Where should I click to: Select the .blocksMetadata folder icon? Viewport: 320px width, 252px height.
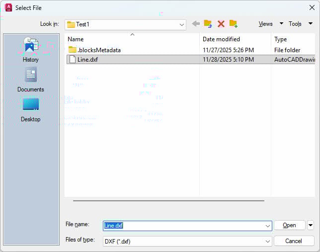[72, 50]
